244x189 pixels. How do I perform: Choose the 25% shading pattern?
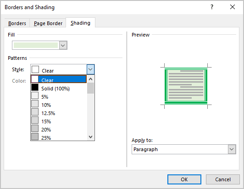[59, 137]
